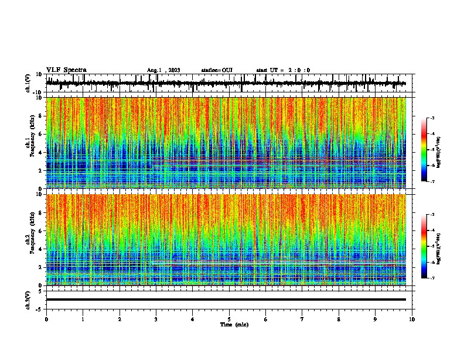This screenshot has height=358, width=464.
Task: Click time axis tick label '1'
Action: [x=83, y=319]
